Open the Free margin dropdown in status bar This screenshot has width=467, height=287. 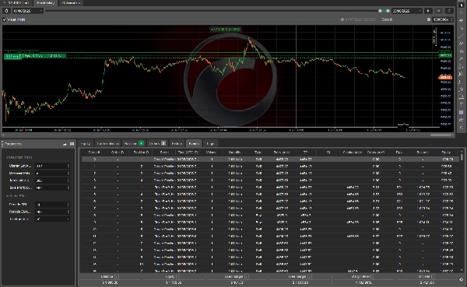(x=310, y=277)
